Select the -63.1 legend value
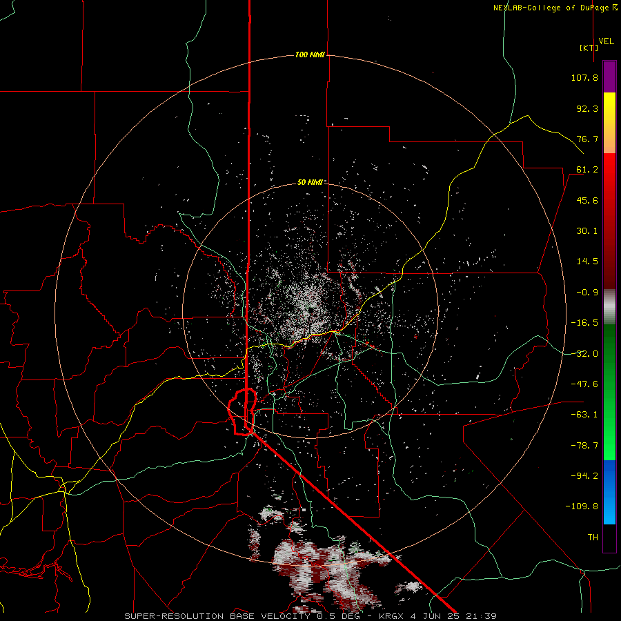 (x=584, y=415)
